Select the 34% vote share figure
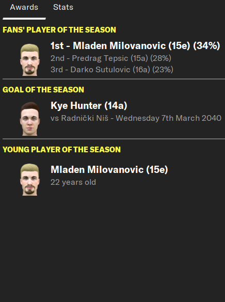Viewport: 225px width, 302px height. (x=206, y=46)
